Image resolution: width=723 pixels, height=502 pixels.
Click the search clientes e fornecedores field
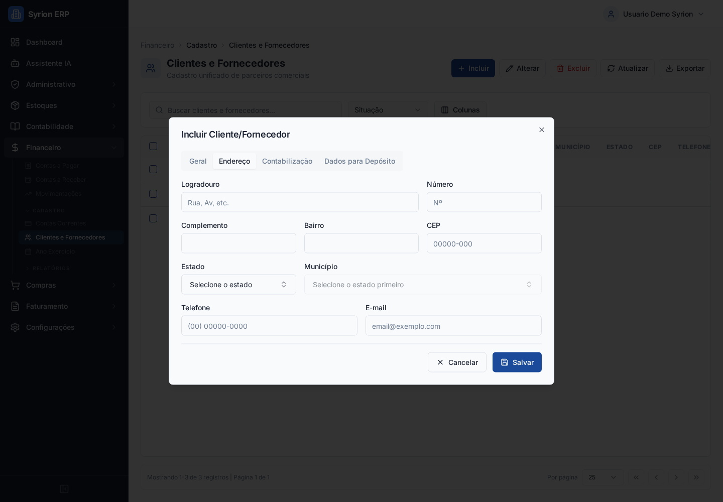(x=246, y=110)
